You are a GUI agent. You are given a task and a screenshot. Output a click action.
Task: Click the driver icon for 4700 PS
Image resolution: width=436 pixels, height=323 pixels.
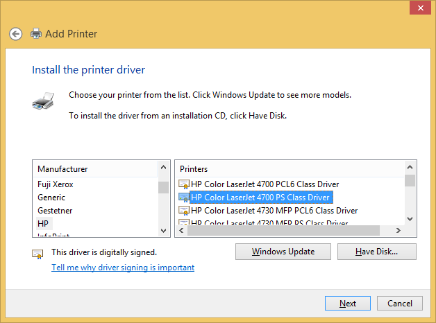[184, 198]
